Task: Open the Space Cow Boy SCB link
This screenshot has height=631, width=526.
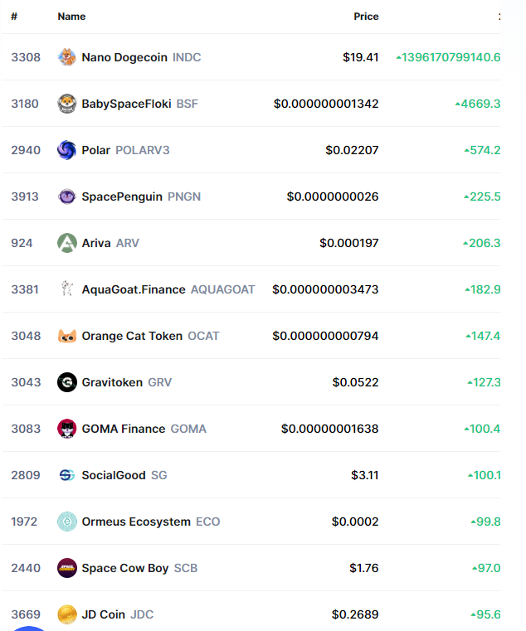Action: point(139,568)
